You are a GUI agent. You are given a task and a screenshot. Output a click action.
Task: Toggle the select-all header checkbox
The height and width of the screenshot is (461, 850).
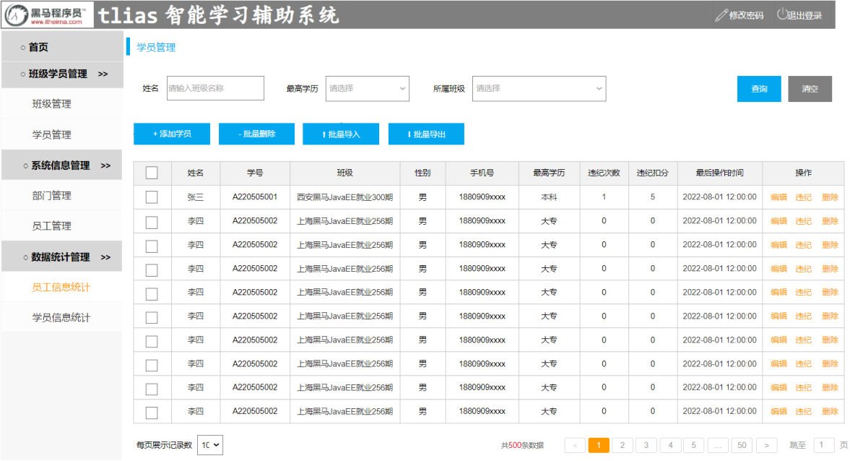pyautogui.click(x=152, y=173)
